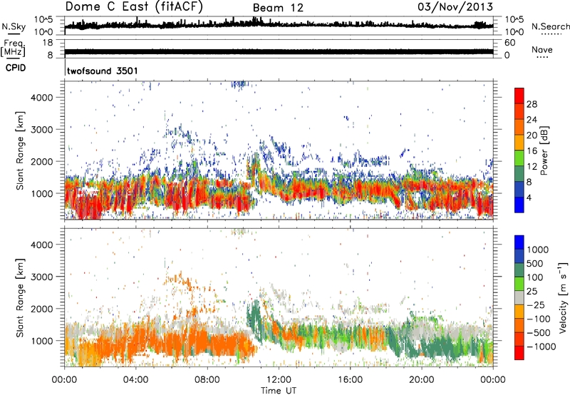This screenshot has height=395, width=570.
Task: Click the '60' tick on the Nave axis
Action: point(509,43)
